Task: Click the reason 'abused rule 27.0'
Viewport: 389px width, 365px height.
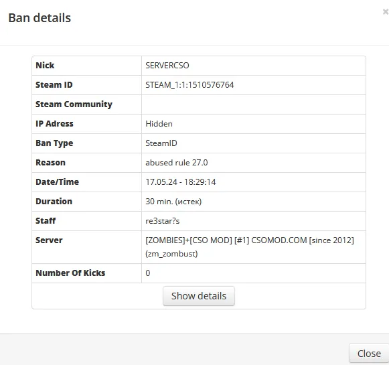Action: click(x=177, y=163)
